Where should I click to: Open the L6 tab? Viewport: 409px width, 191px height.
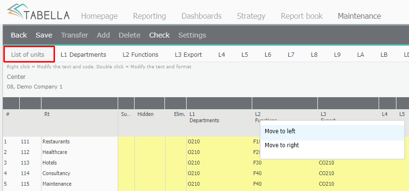pyautogui.click(x=268, y=55)
